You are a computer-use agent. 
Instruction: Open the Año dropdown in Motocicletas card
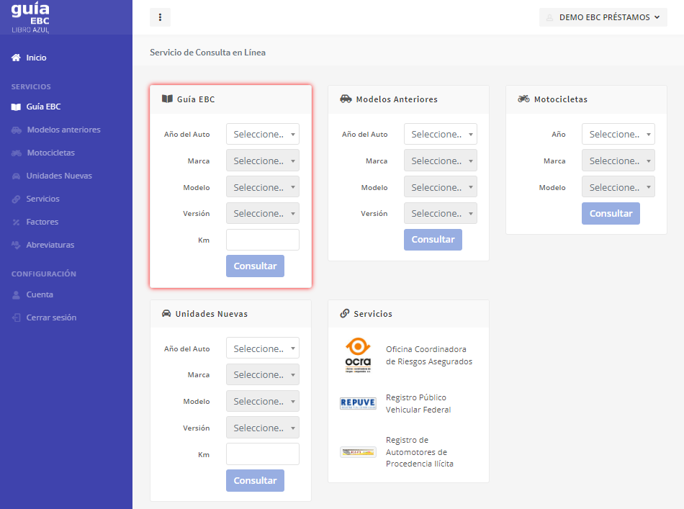pos(618,134)
